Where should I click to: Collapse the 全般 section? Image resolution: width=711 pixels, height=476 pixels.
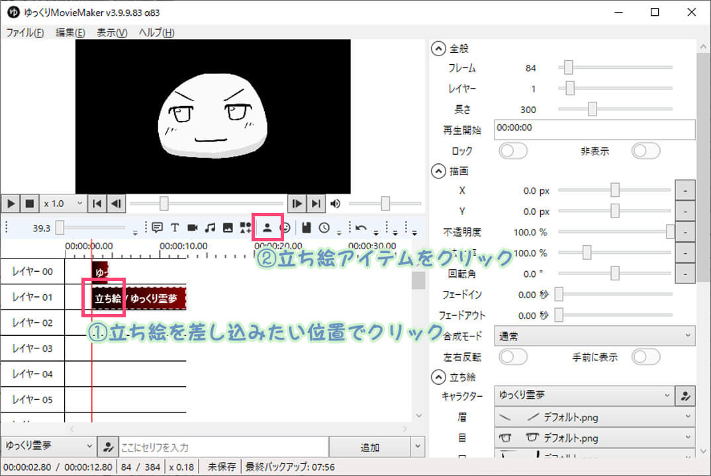pos(438,48)
